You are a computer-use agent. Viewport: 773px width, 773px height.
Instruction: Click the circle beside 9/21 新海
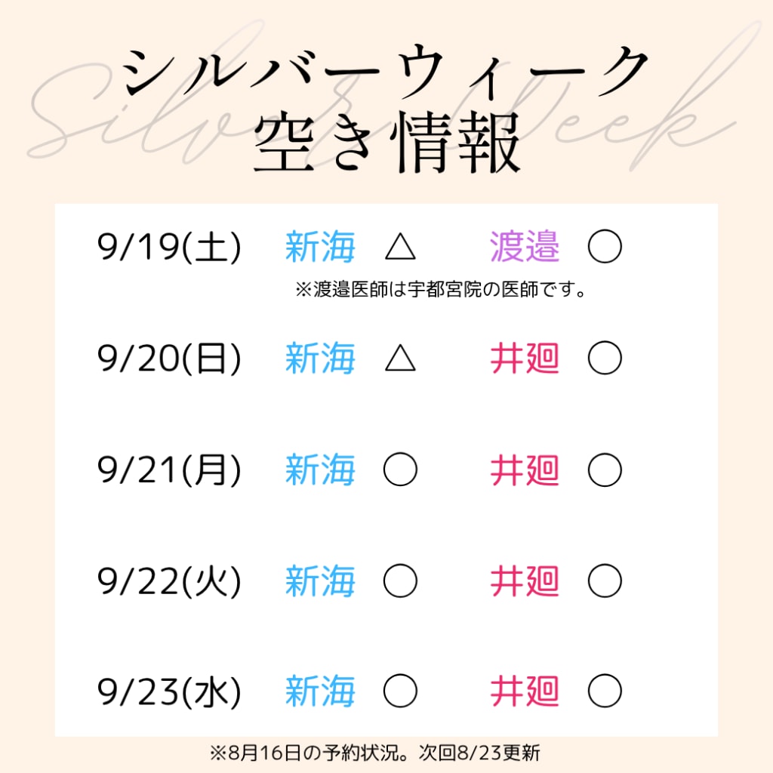click(400, 470)
